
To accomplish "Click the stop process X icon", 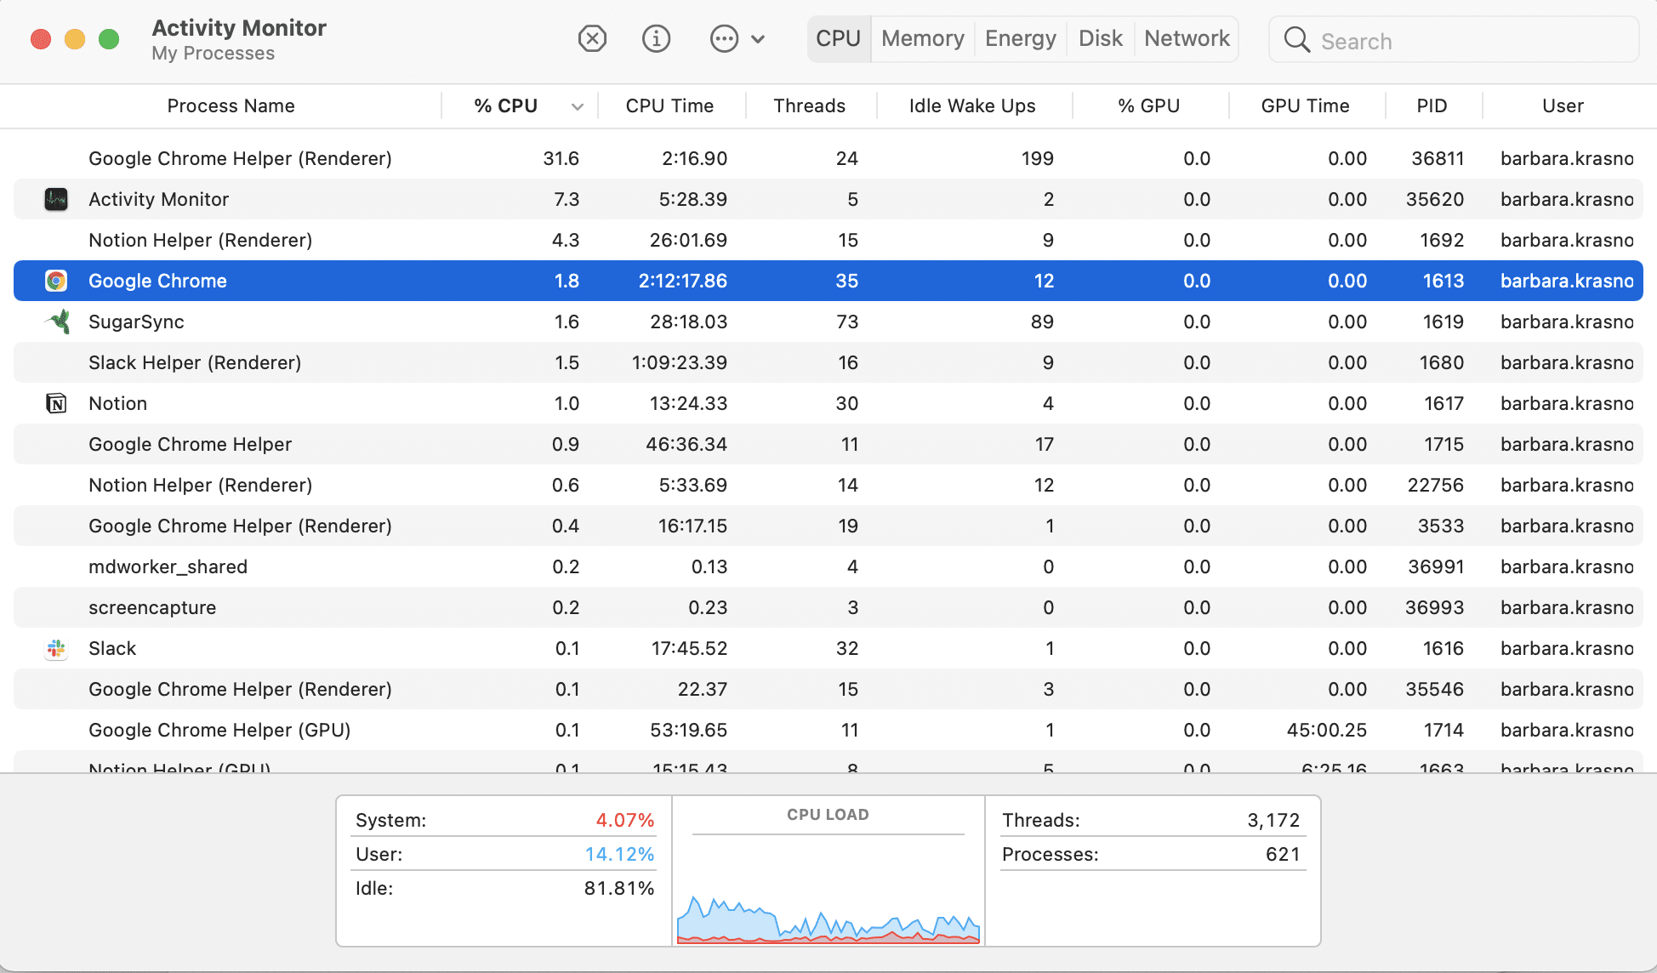I will pyautogui.click(x=592, y=39).
